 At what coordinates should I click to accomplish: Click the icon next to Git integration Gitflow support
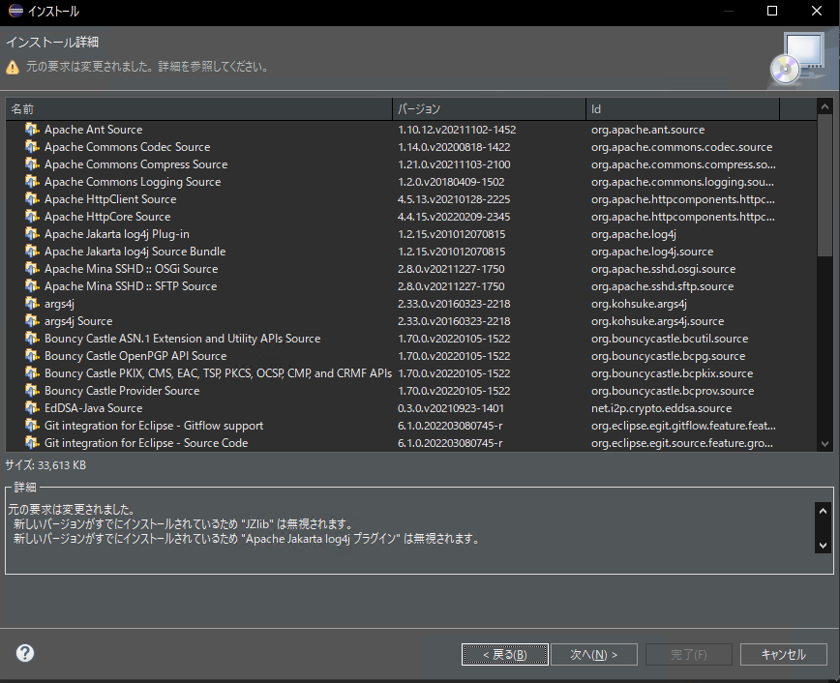(33, 425)
